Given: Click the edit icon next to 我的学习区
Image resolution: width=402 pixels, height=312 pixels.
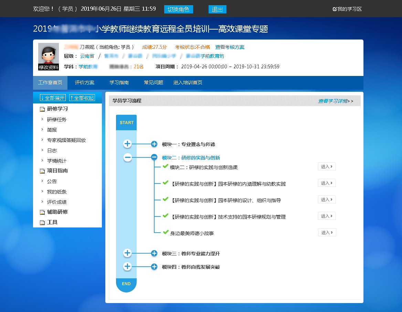Looking at the screenshot, I should point(335,9).
